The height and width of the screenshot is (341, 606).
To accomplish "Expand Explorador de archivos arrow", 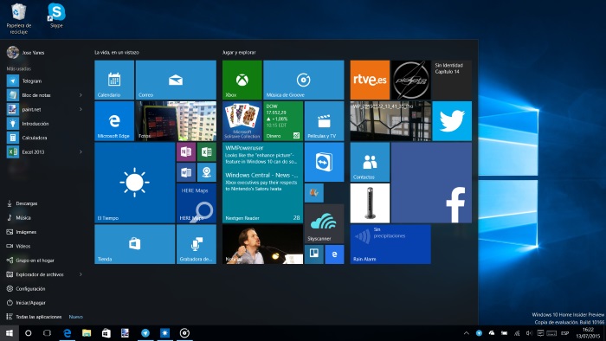I will click(x=81, y=274).
